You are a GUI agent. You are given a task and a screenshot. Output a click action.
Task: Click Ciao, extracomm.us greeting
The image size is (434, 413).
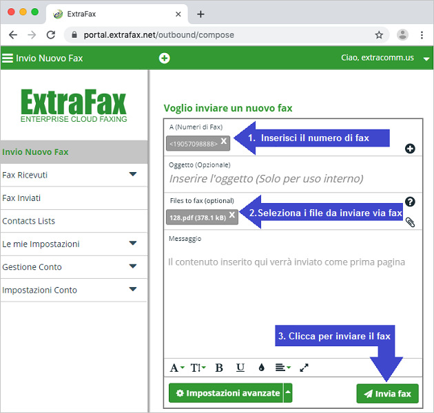tap(378, 58)
